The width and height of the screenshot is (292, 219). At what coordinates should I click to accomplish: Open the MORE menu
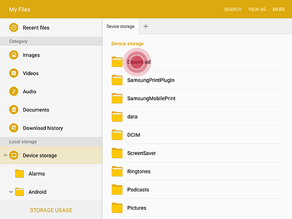279,9
